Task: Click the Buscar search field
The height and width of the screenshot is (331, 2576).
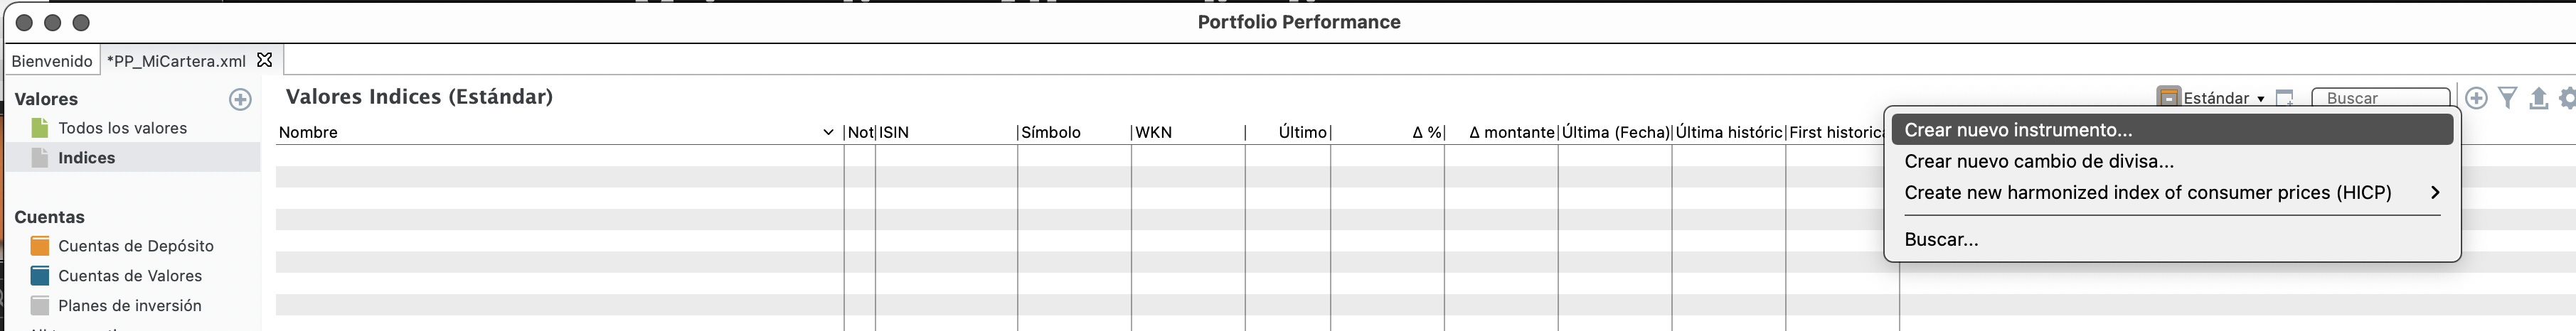Action: click(2381, 98)
